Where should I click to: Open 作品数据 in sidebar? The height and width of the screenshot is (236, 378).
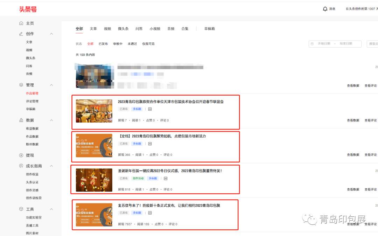click(x=32, y=137)
